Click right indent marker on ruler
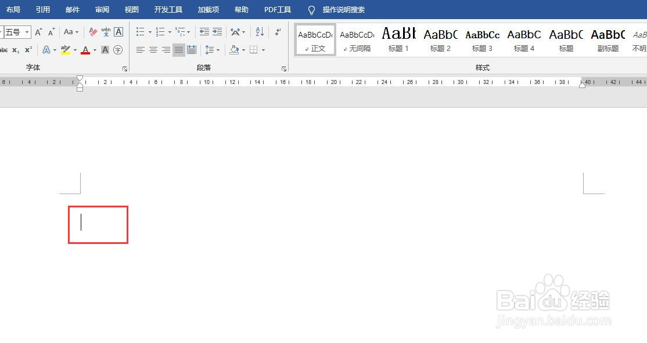The width and height of the screenshot is (647, 343). 582,85
